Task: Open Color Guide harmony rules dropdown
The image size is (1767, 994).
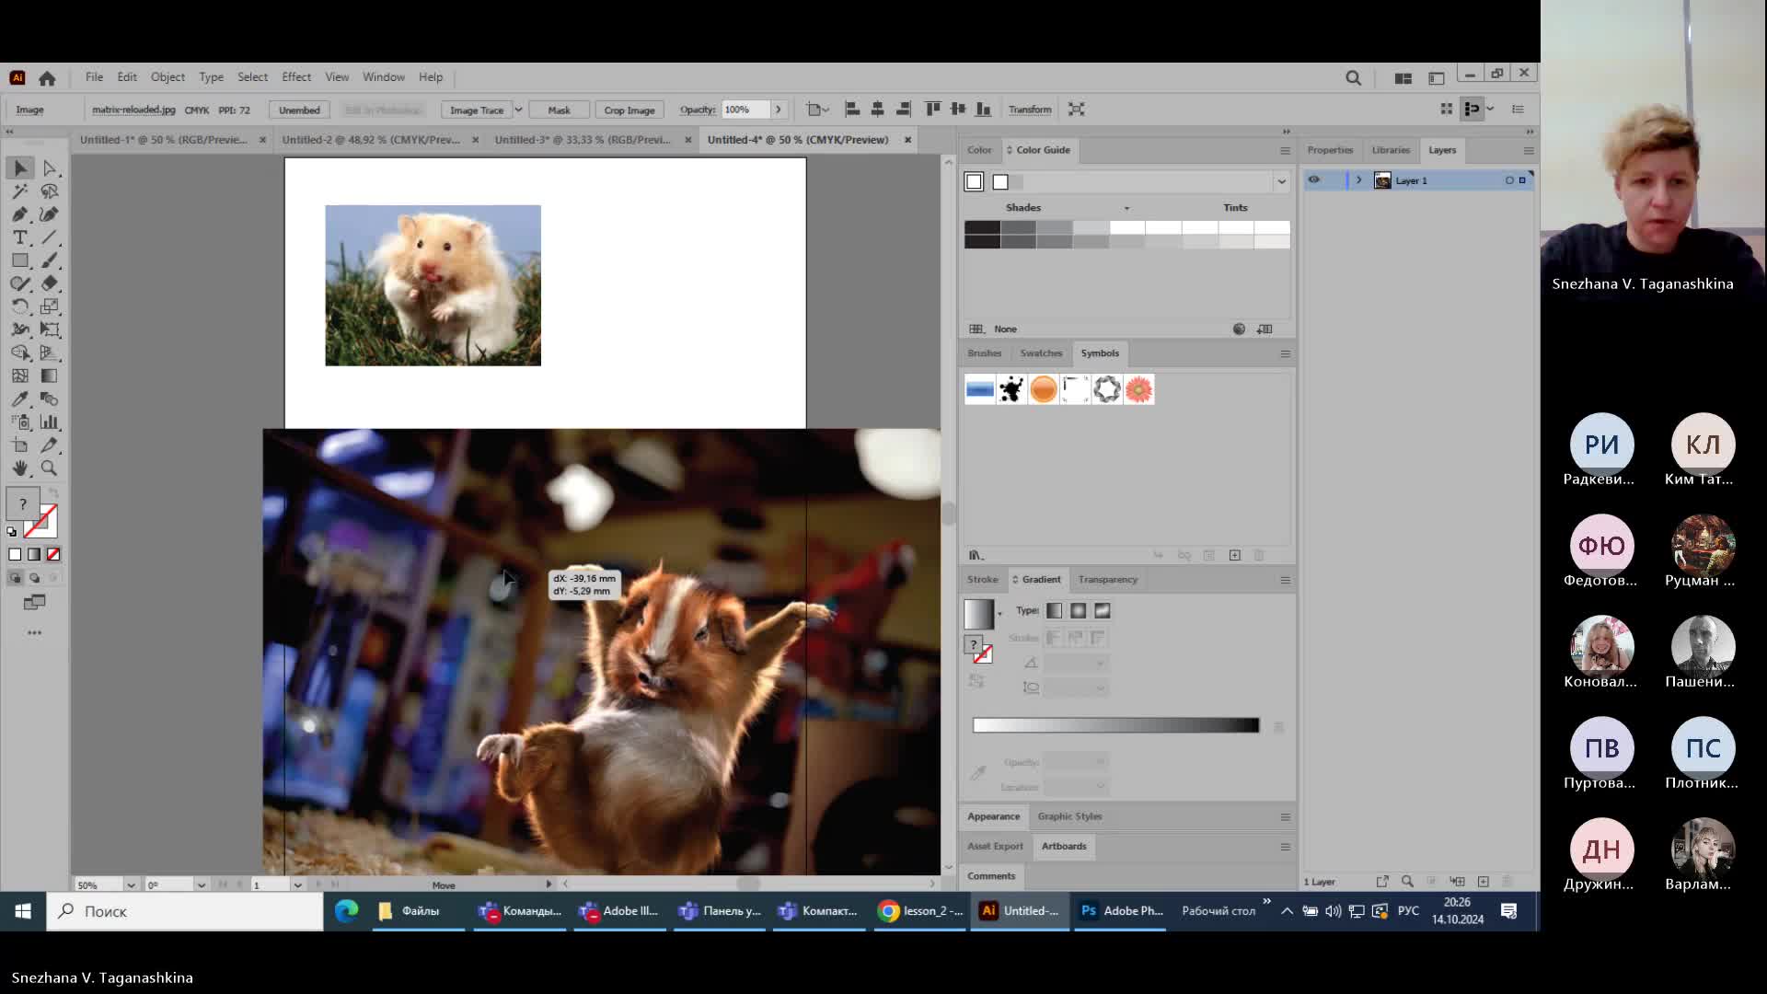Action: (1281, 182)
